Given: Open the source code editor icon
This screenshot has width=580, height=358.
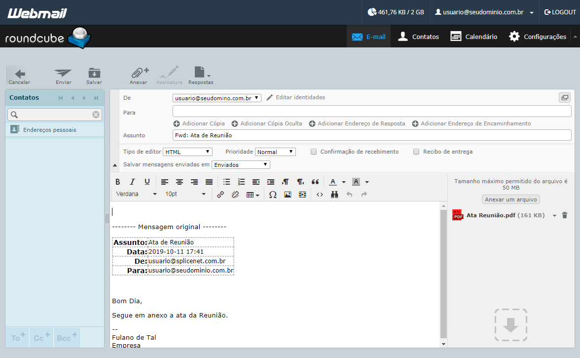Looking at the screenshot, I should coord(320,195).
